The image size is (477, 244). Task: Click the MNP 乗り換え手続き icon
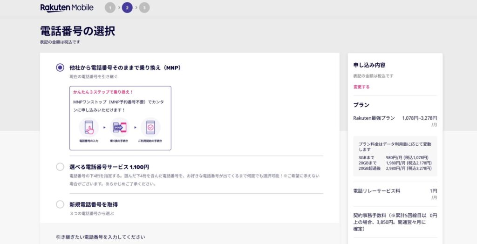point(119,127)
